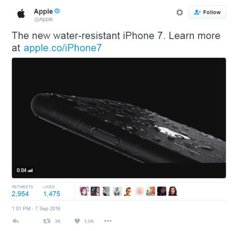
Task: Open the three-dot more options menu
Action: point(108,221)
